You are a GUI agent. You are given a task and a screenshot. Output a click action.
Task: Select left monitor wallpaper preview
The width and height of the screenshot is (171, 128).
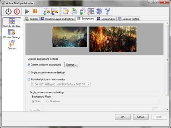click(70, 37)
